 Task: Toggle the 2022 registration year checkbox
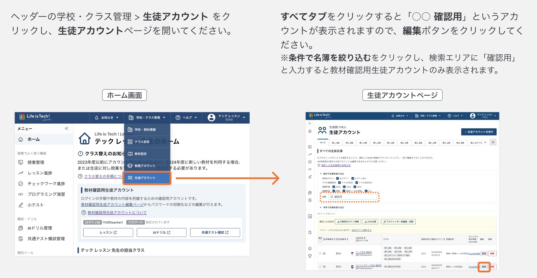pyautogui.click(x=355, y=187)
